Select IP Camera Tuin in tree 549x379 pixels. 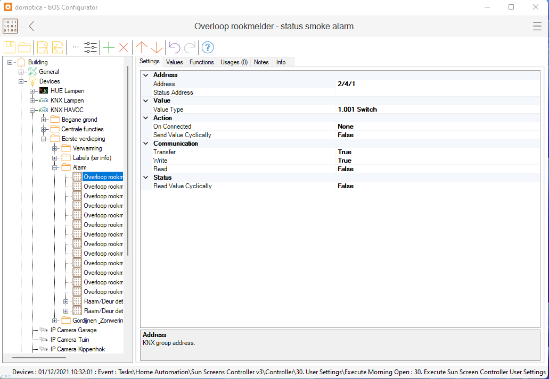[70, 340]
